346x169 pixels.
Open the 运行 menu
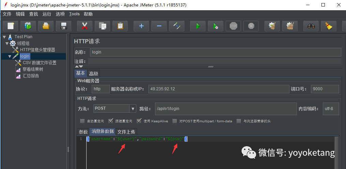pos(47,14)
